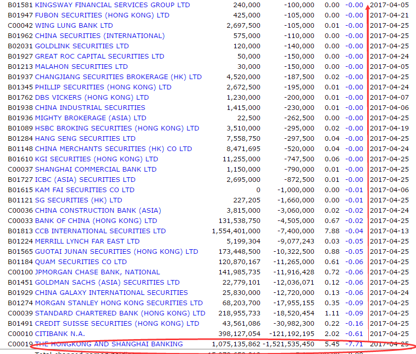
Task: Select change value -121,192,195
Action: click(292, 334)
